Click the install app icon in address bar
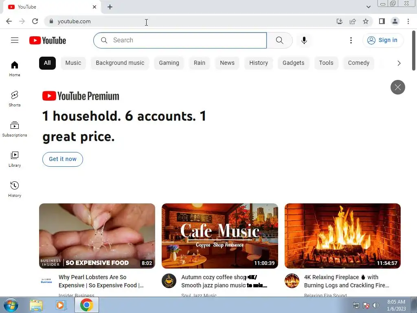The height and width of the screenshot is (313, 417). coord(340,21)
